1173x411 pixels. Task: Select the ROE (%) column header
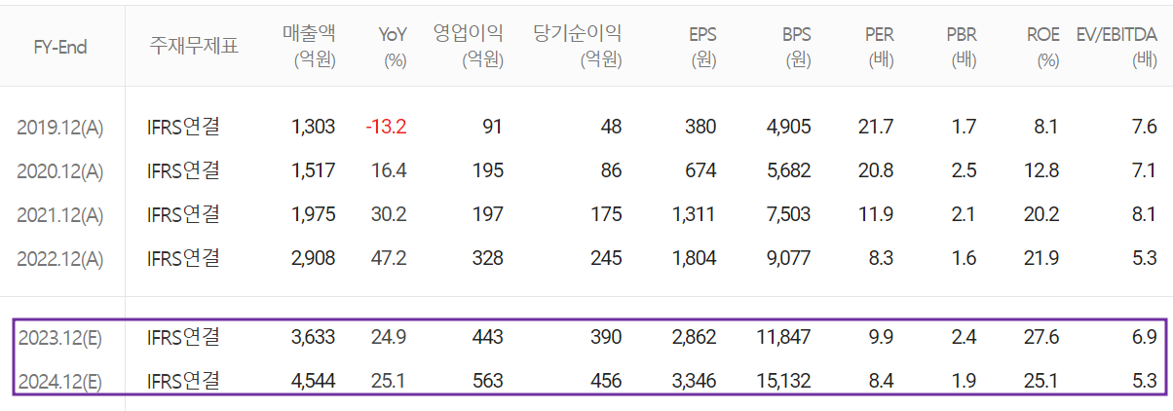click(1042, 46)
